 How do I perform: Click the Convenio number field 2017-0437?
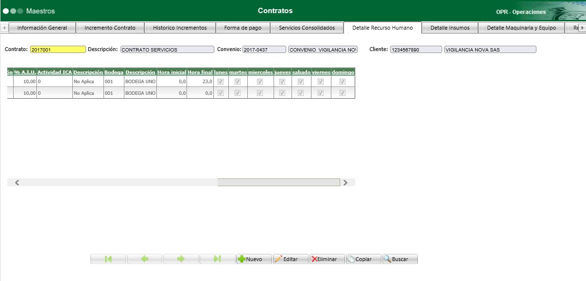tap(264, 50)
